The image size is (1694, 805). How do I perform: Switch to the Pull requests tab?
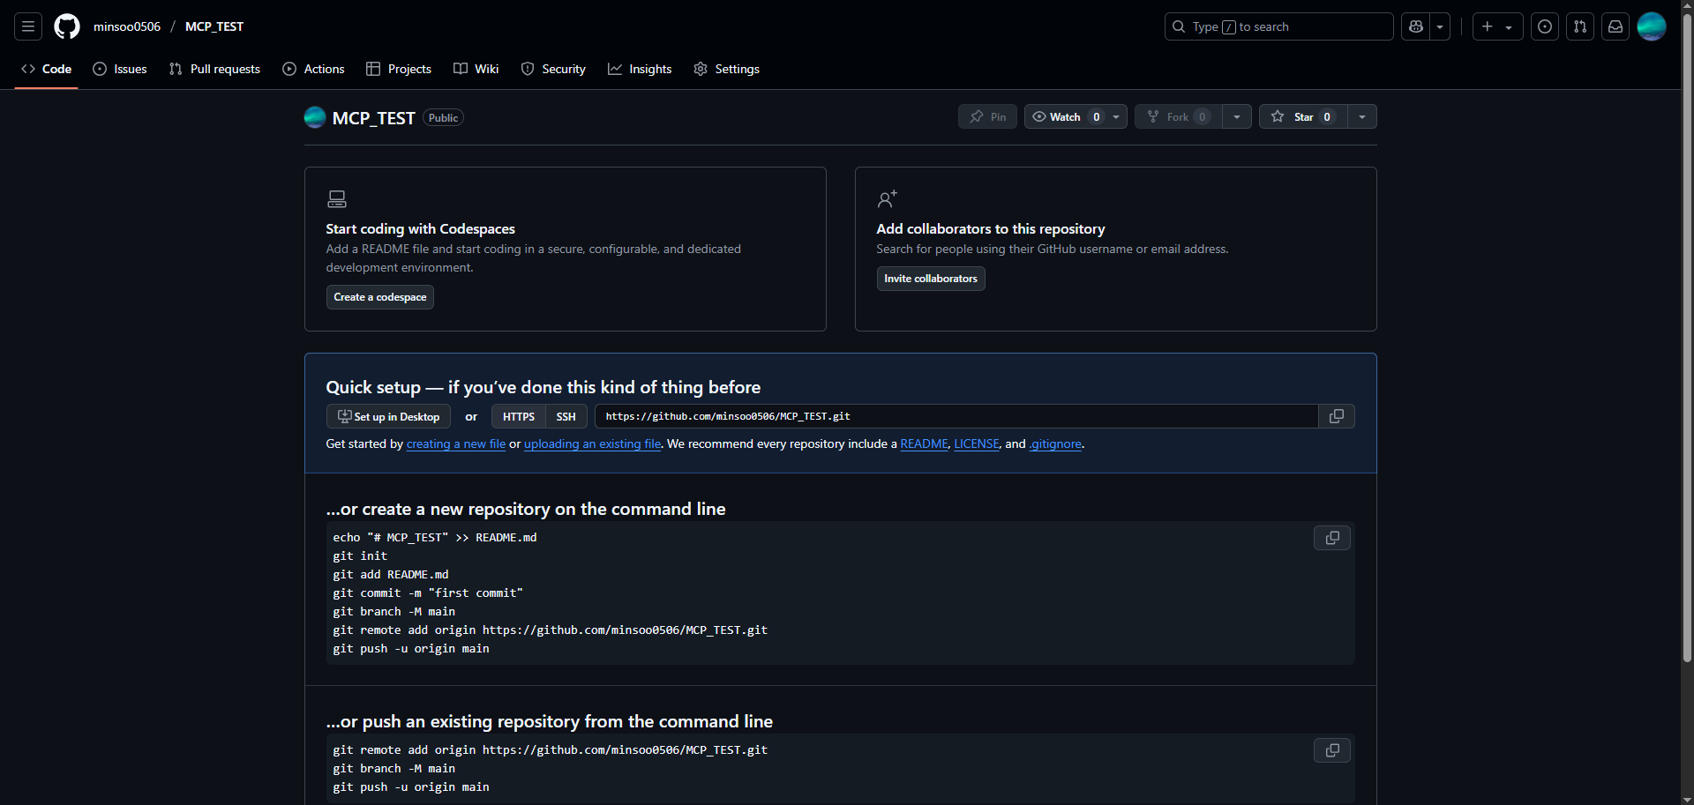point(214,69)
